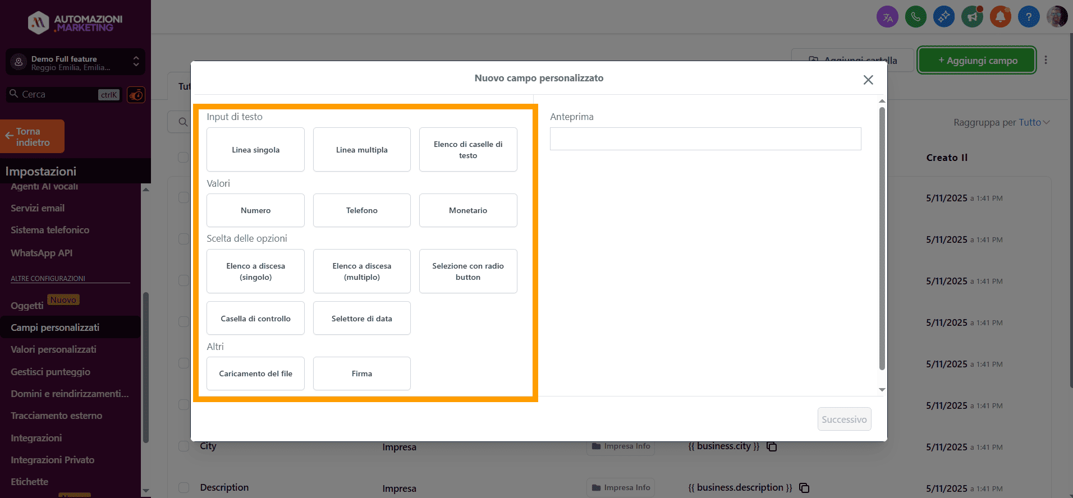The height and width of the screenshot is (498, 1073).
Task: Copy the business.city merge tag
Action: coord(772,446)
